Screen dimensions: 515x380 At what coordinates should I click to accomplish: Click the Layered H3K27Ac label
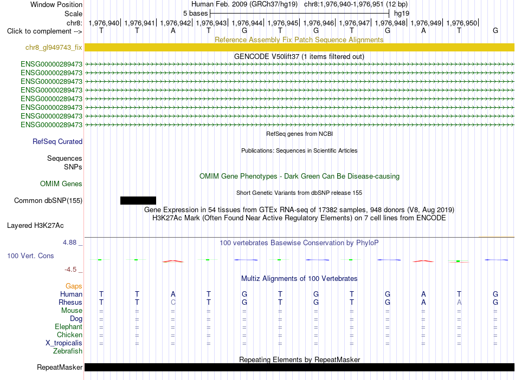pyautogui.click(x=35, y=226)
